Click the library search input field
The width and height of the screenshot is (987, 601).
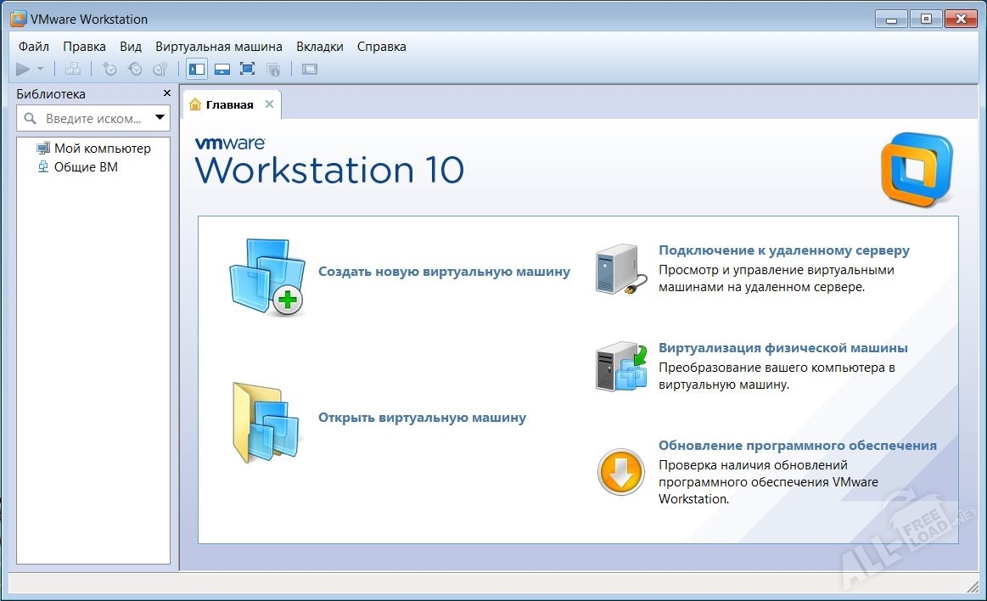coord(92,119)
